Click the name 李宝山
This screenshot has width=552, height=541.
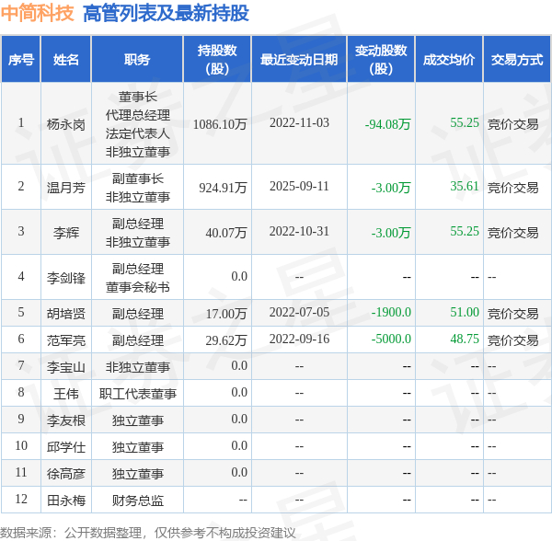66,367
